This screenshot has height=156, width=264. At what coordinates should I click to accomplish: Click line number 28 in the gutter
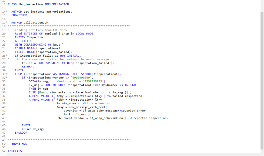(4, 63)
